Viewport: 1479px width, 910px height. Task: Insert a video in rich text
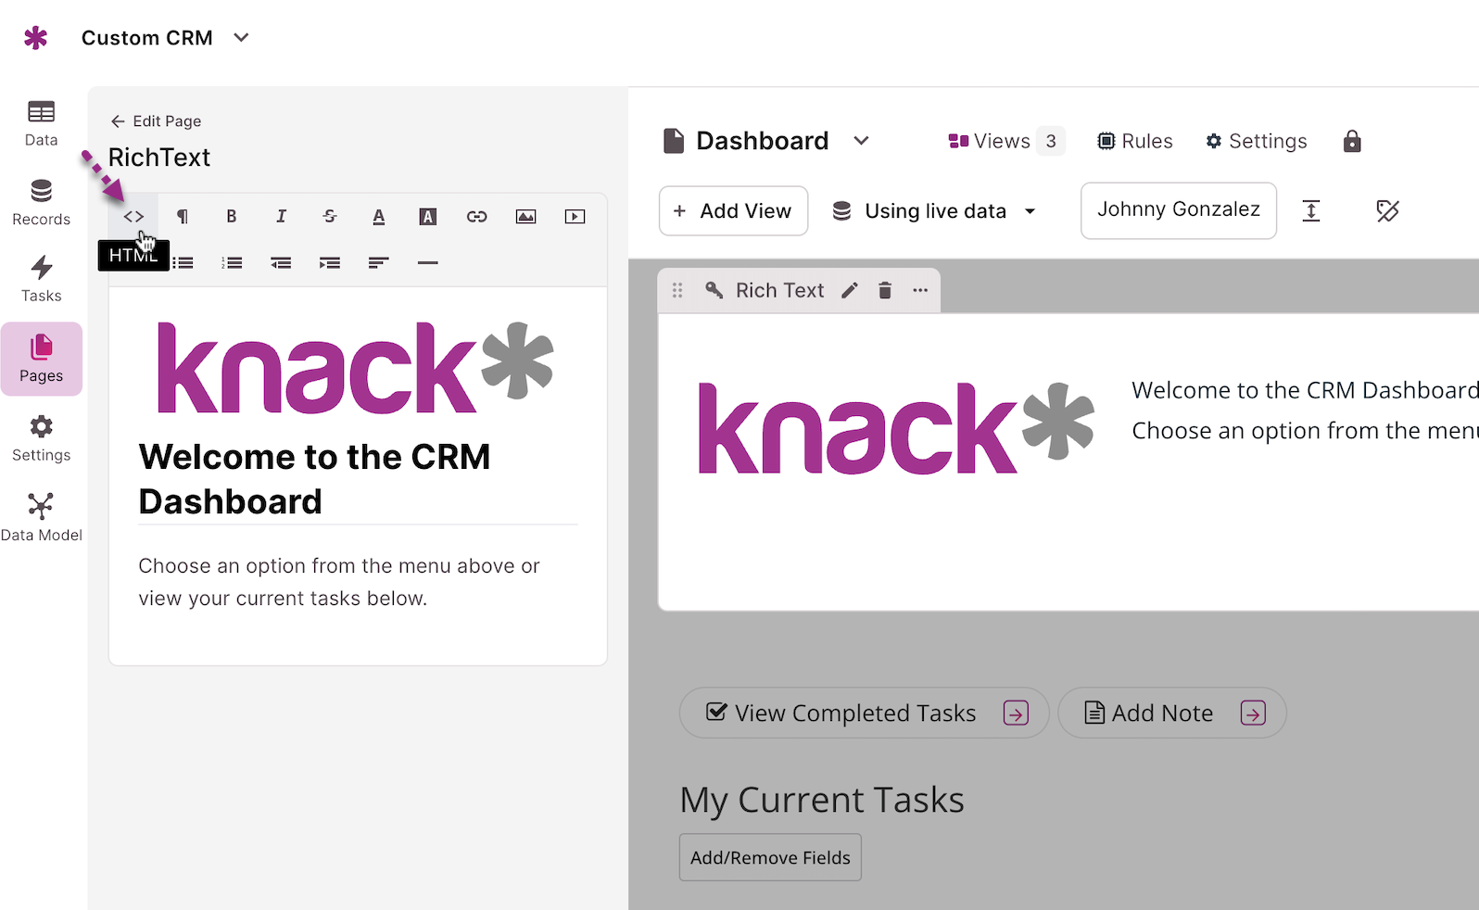coord(575,217)
